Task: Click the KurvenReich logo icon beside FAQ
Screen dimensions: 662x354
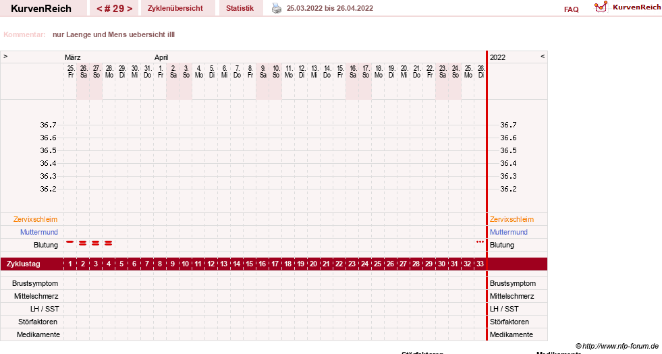Action: click(601, 7)
